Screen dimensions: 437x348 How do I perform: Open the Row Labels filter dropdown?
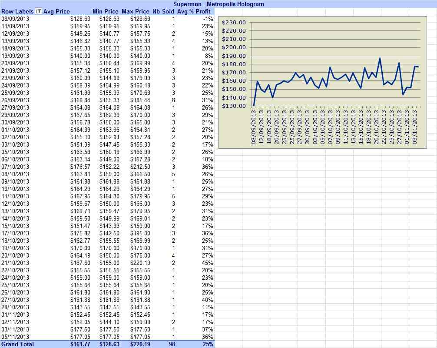[39, 11]
